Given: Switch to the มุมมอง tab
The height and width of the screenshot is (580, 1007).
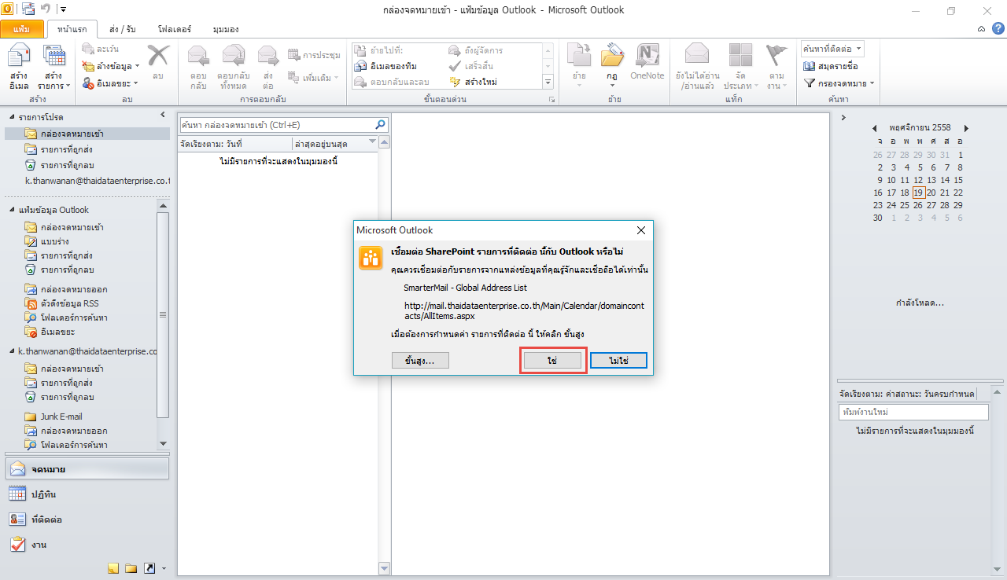Looking at the screenshot, I should pos(226,29).
